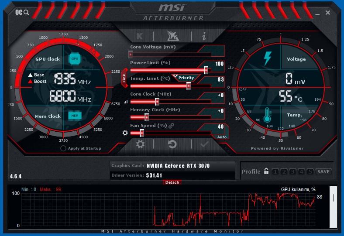The image size is (344, 236).
Task: Click the driver version 531.41 text
Action: [154, 175]
